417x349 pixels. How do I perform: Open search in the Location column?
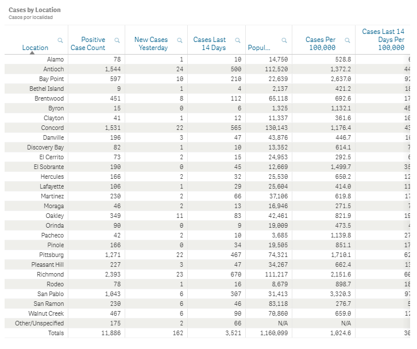tap(60, 40)
